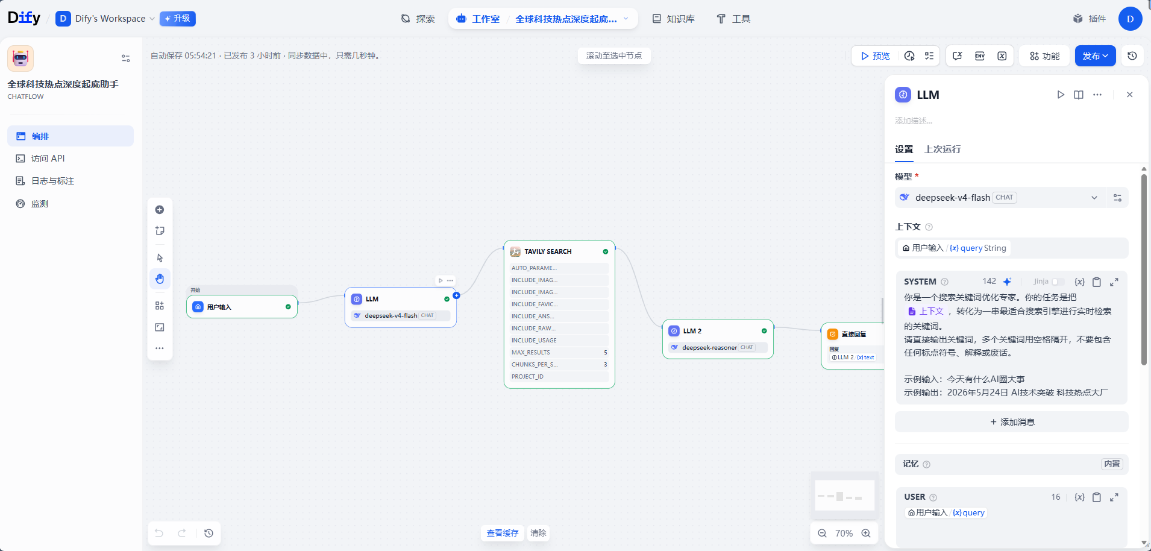Click the canvas minimap thumbnail
This screenshot has width=1151, height=551.
click(x=845, y=496)
